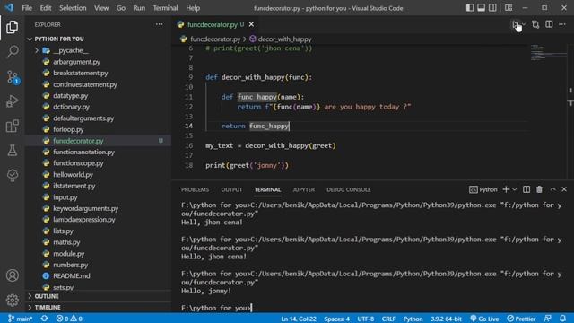Screen dimensions: 574x323
Task: Open the Terminal menu
Action: point(165,8)
